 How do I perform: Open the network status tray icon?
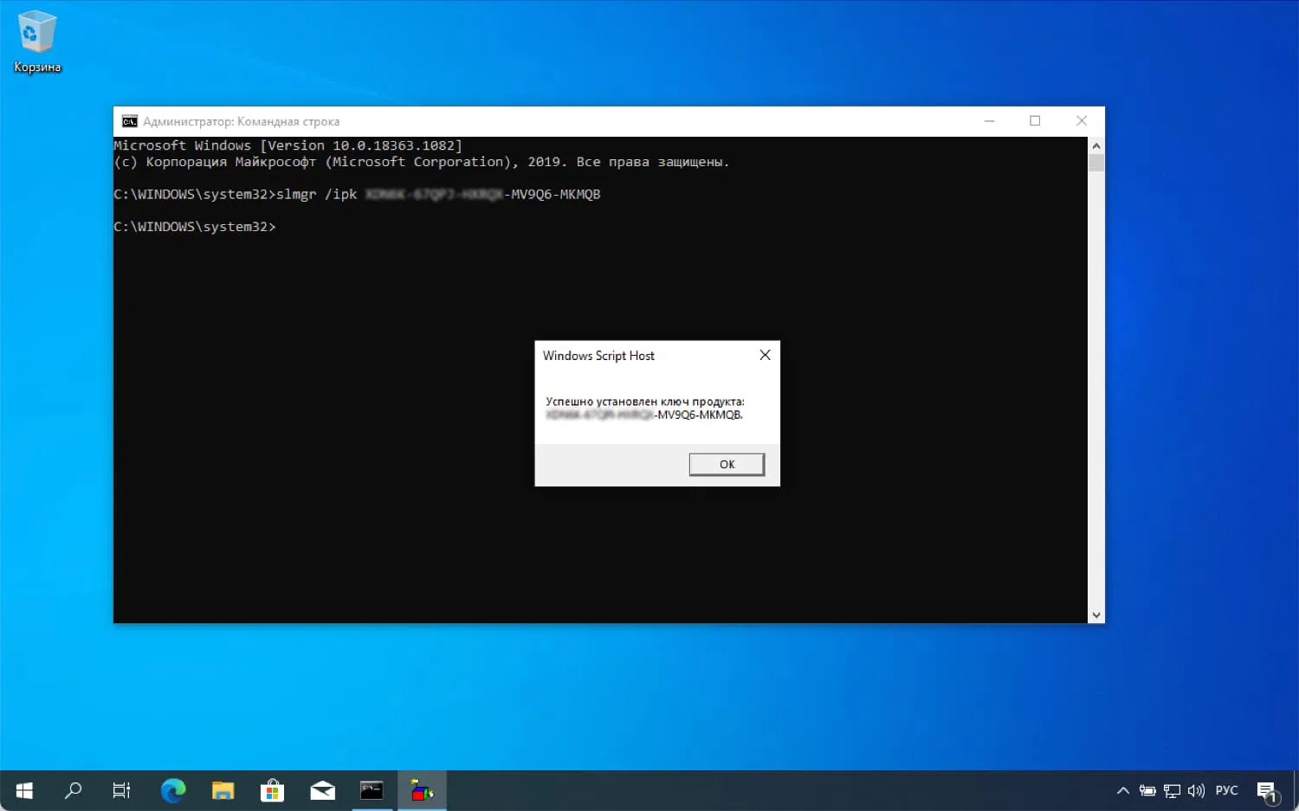click(1171, 790)
